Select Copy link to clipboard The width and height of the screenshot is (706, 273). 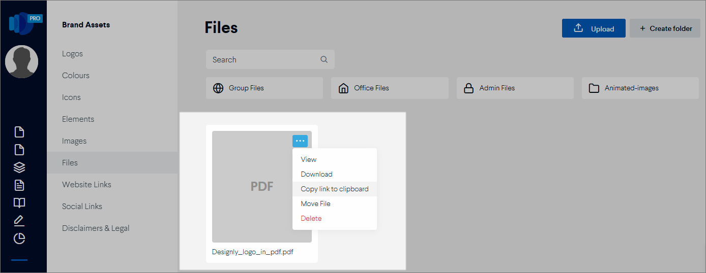click(335, 189)
